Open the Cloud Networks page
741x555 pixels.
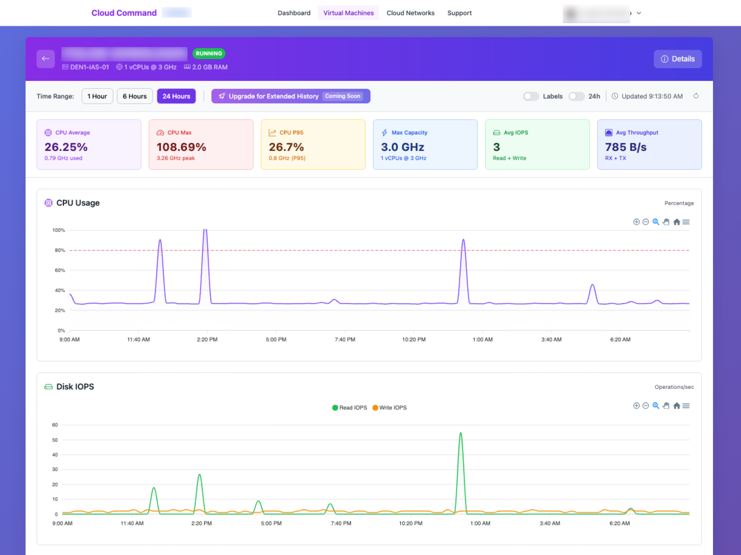(x=410, y=13)
